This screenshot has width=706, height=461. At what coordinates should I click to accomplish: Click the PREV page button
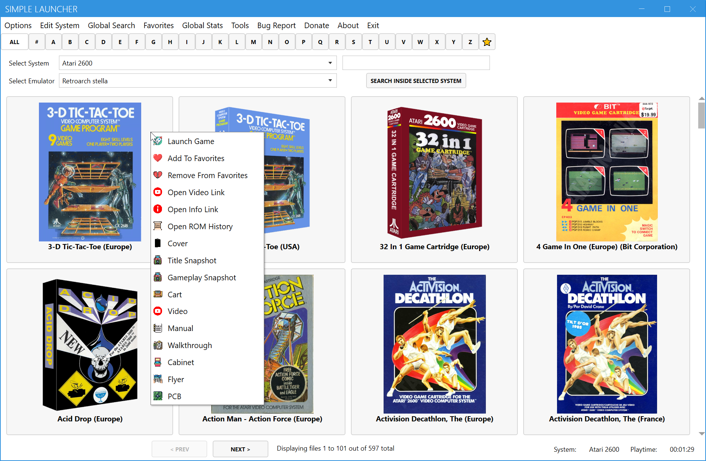tap(179, 449)
